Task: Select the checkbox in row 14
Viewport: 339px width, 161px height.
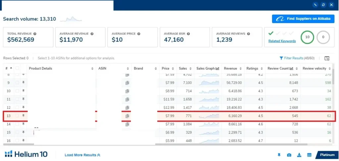Action: pos(17,124)
